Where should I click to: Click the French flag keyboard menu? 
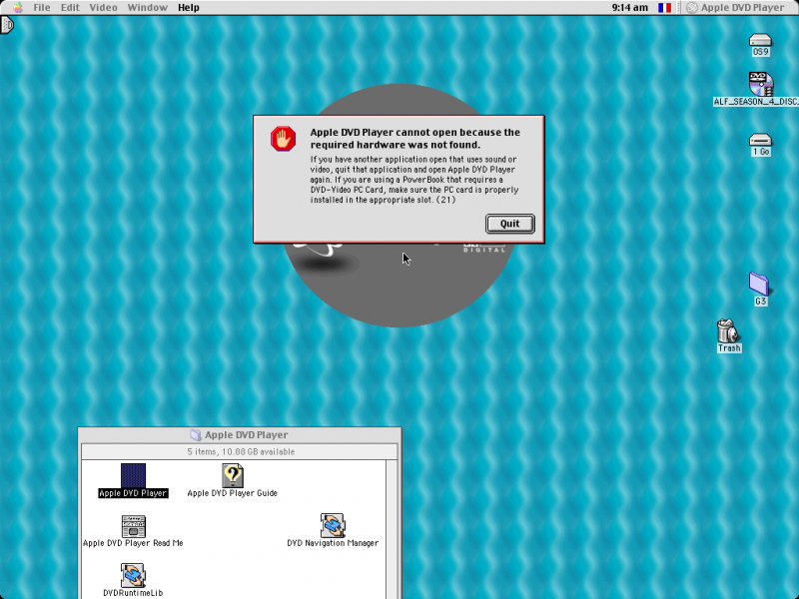point(664,8)
